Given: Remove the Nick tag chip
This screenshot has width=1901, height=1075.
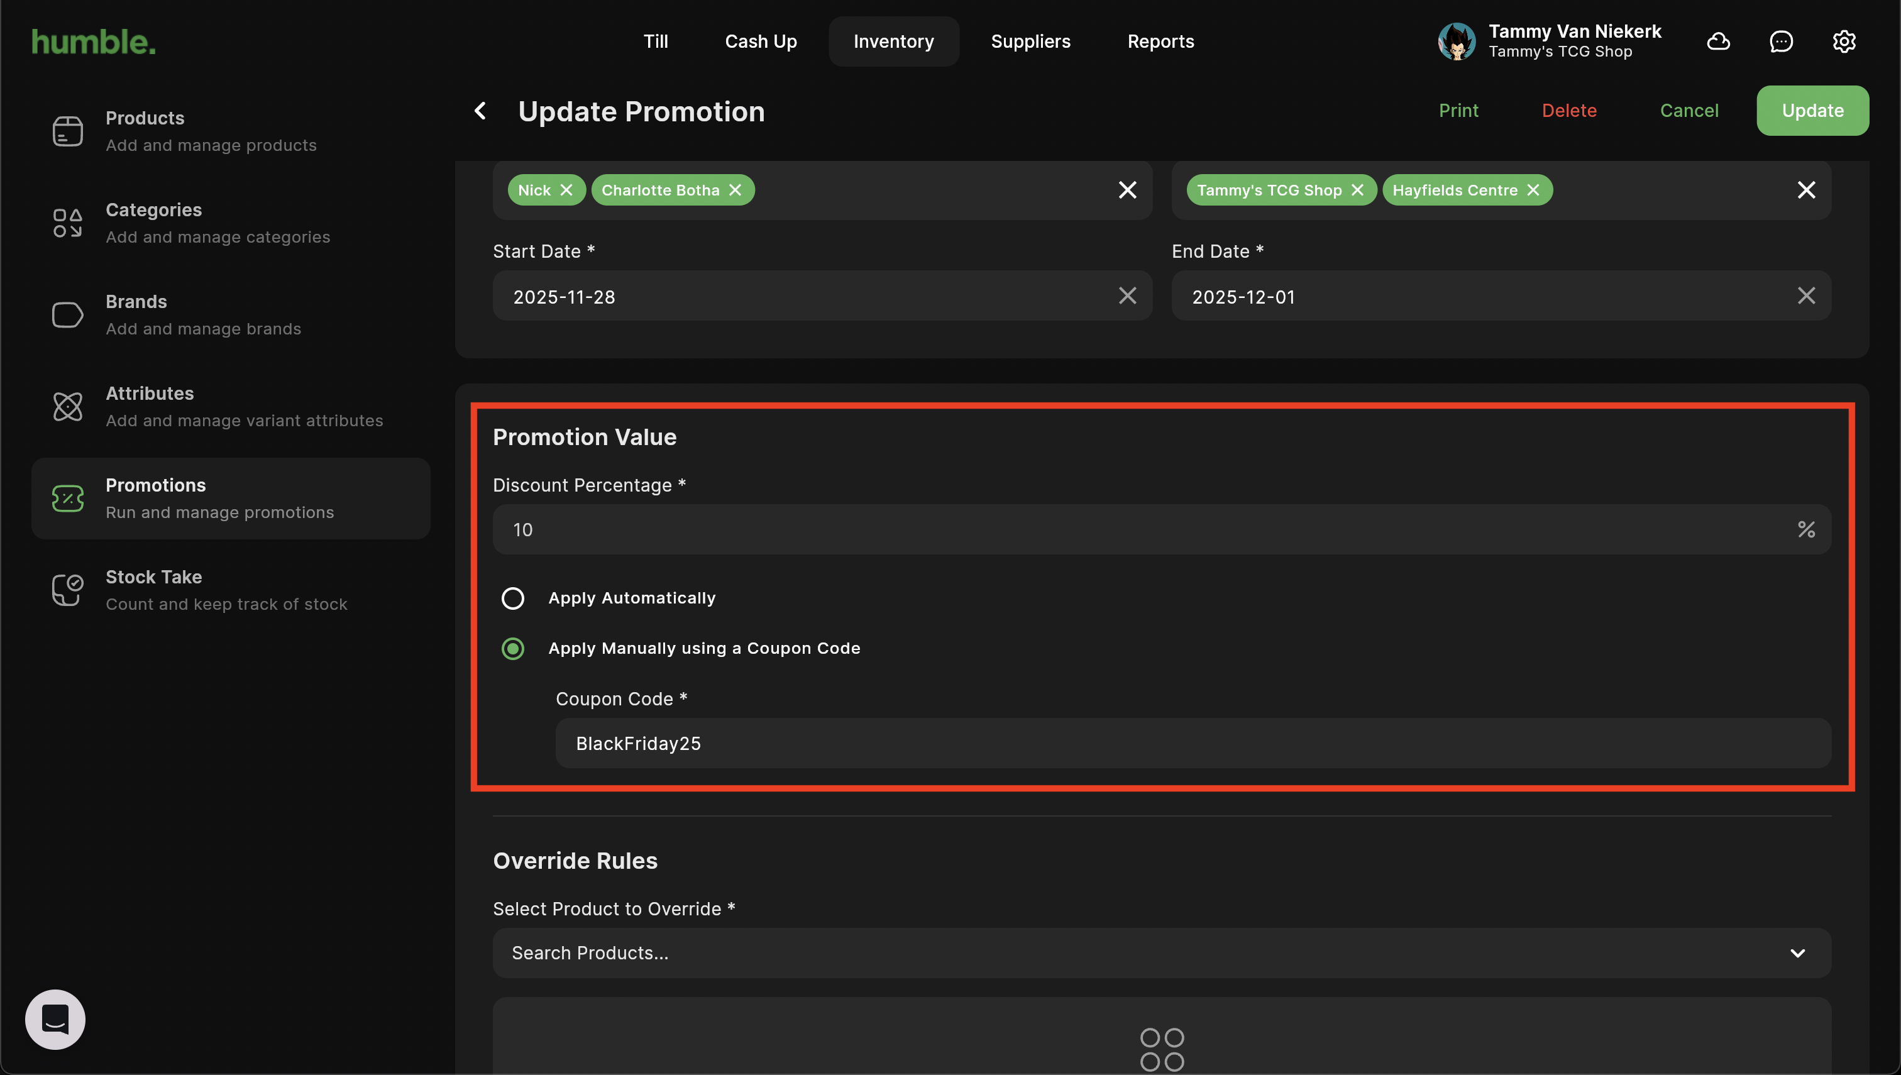Looking at the screenshot, I should [566, 190].
